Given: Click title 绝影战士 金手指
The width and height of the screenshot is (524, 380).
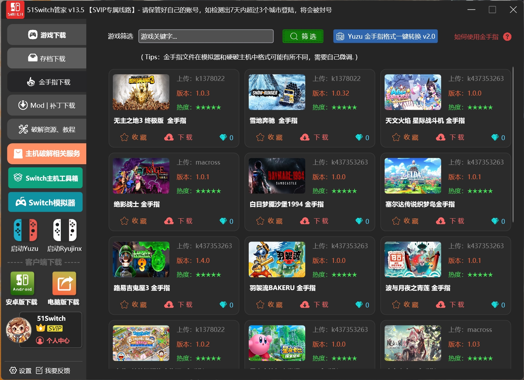Looking at the screenshot, I should click(x=137, y=204).
